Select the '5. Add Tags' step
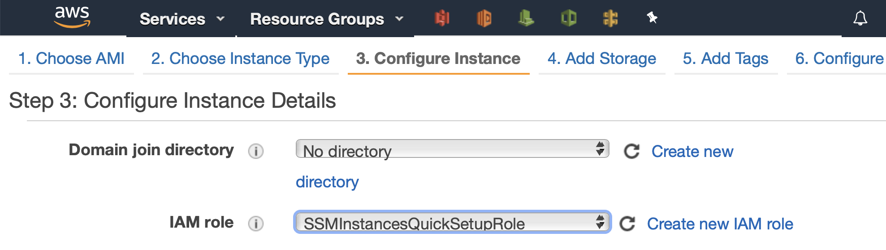 coord(725,59)
